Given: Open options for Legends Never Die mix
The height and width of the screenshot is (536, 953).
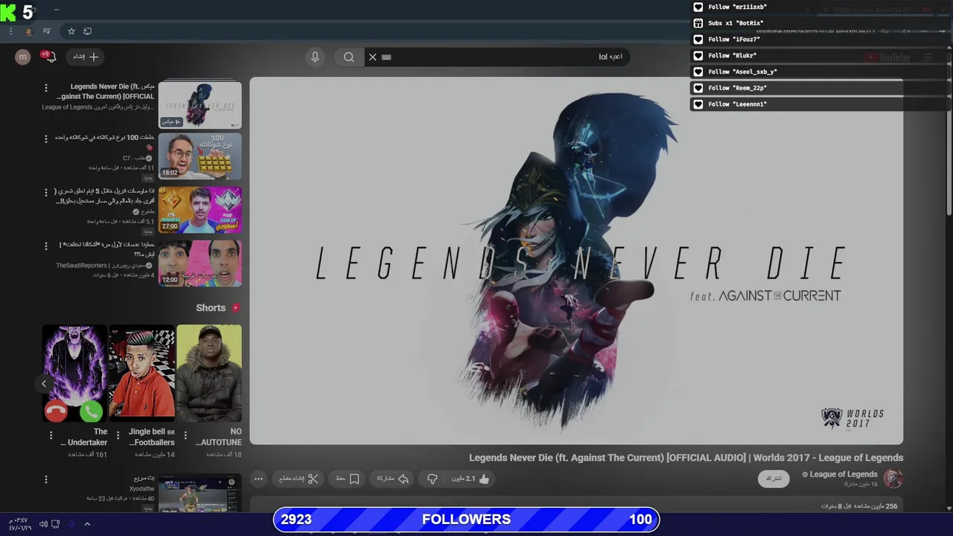Looking at the screenshot, I should [46, 88].
